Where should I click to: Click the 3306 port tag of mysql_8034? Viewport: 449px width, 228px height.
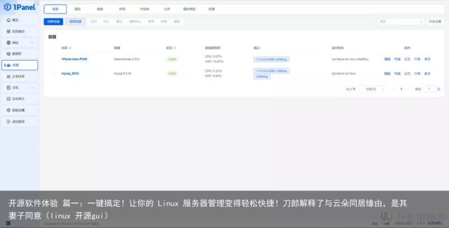pos(272,71)
